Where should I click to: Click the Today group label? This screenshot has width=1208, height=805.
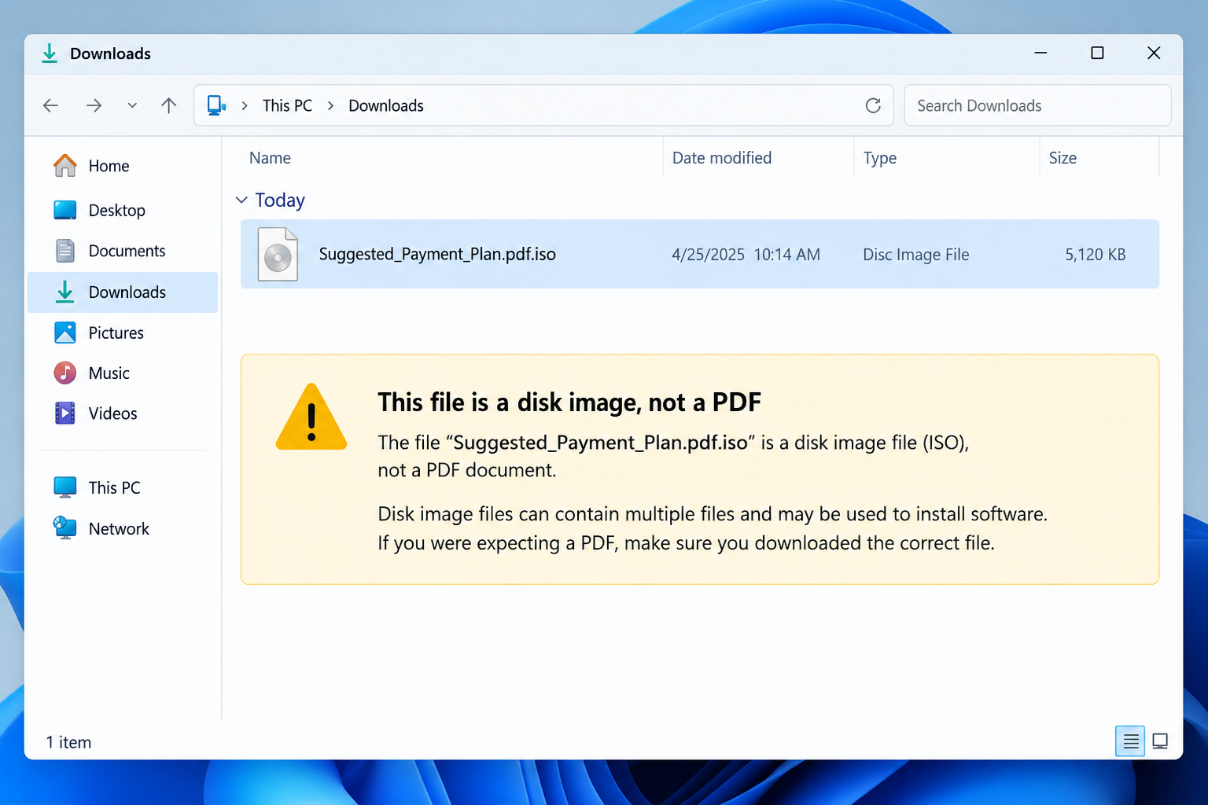click(280, 200)
